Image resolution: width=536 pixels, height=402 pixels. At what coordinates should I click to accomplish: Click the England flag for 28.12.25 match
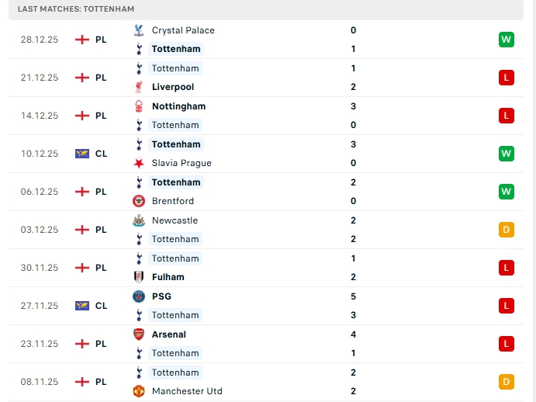82,39
